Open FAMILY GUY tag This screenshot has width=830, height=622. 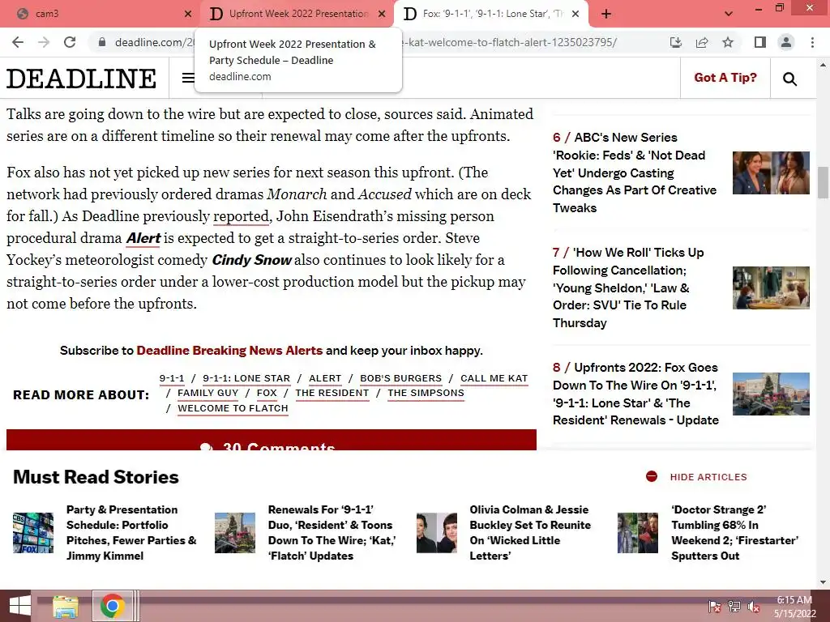(208, 393)
